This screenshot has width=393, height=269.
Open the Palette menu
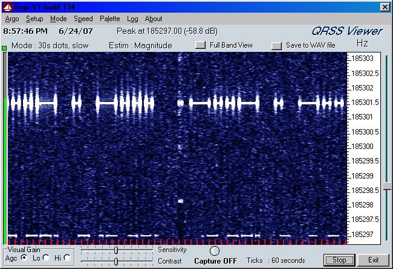click(110, 19)
